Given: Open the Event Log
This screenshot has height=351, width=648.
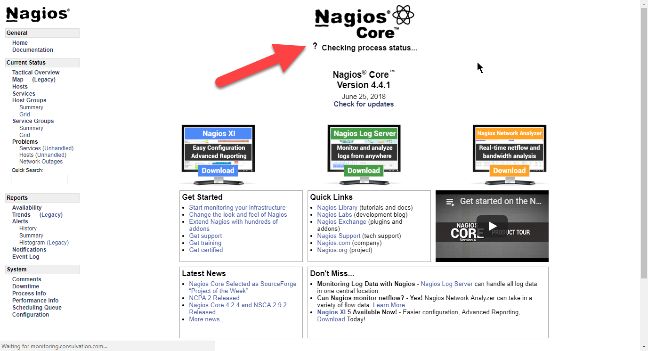Looking at the screenshot, I should coord(26,257).
